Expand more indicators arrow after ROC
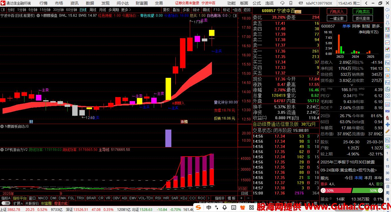391x212 pixels. point(209,198)
